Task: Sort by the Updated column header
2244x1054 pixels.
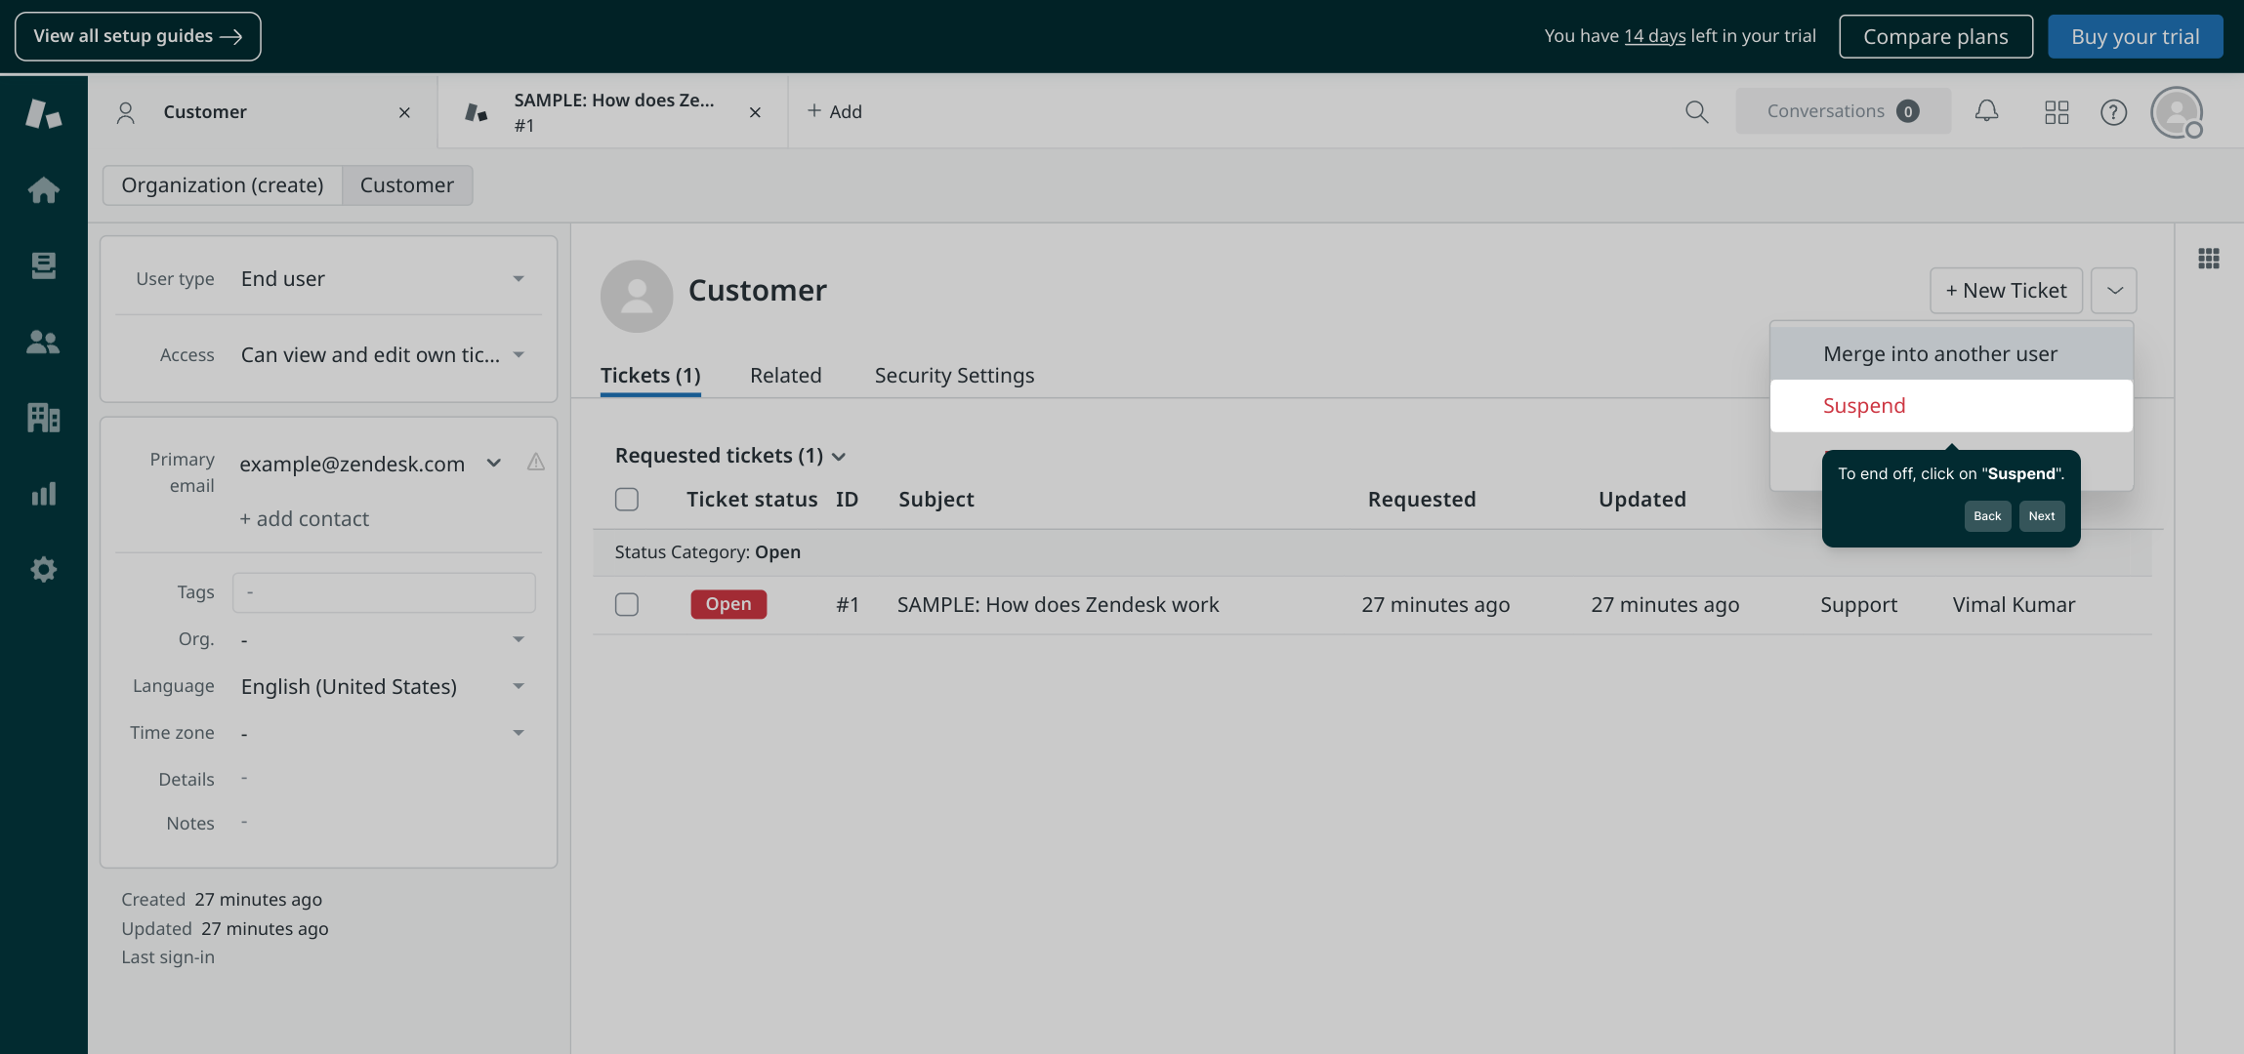Action: pos(1642,500)
